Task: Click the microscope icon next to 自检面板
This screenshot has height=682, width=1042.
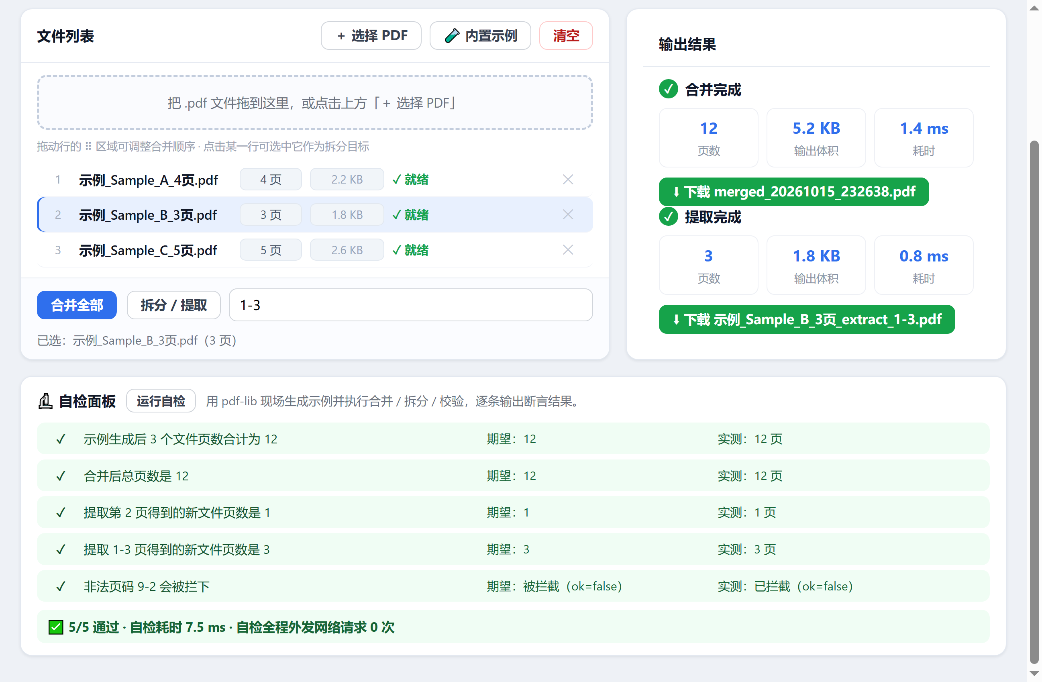Action: [x=45, y=401]
